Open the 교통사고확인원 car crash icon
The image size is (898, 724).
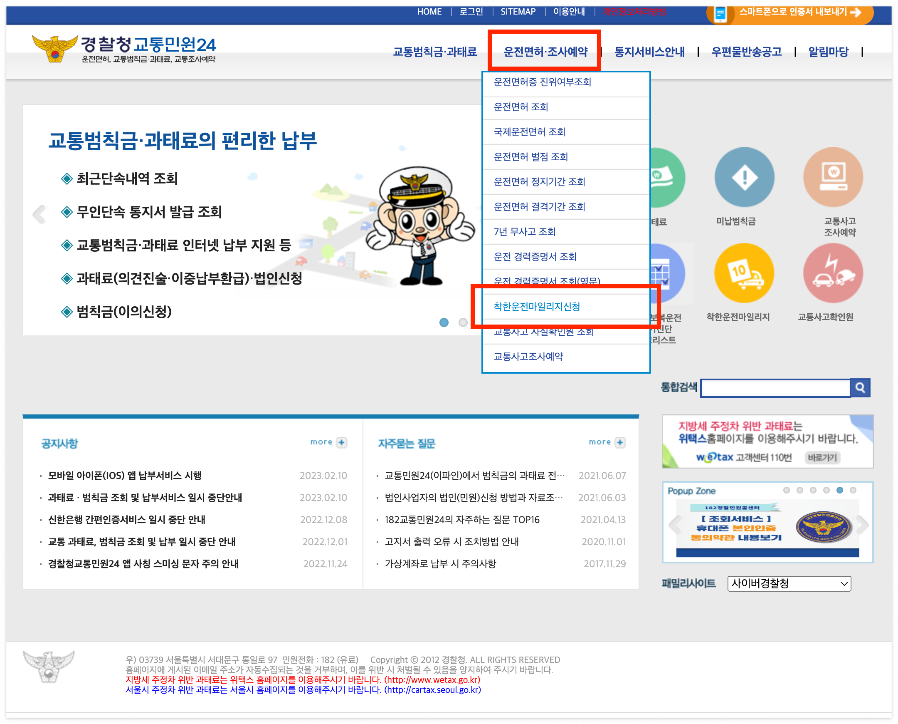(833, 274)
